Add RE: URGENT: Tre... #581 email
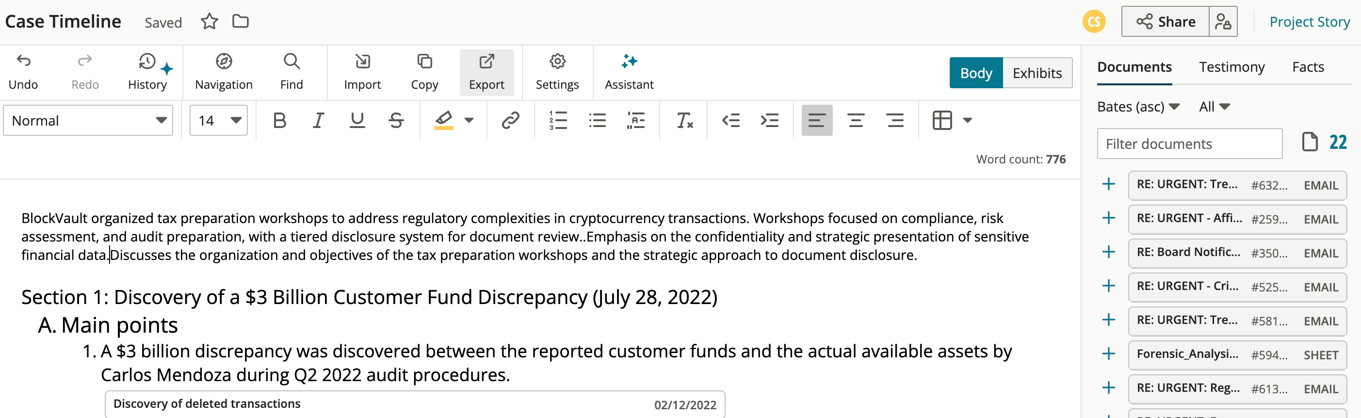The width and height of the screenshot is (1361, 418). point(1108,320)
